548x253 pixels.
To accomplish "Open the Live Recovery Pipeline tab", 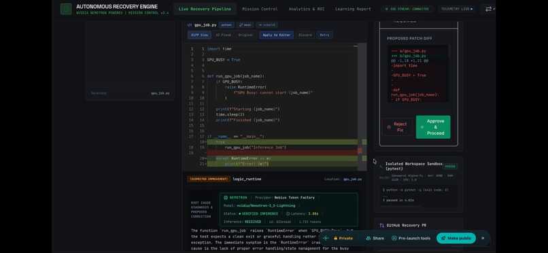I will 205,9.
